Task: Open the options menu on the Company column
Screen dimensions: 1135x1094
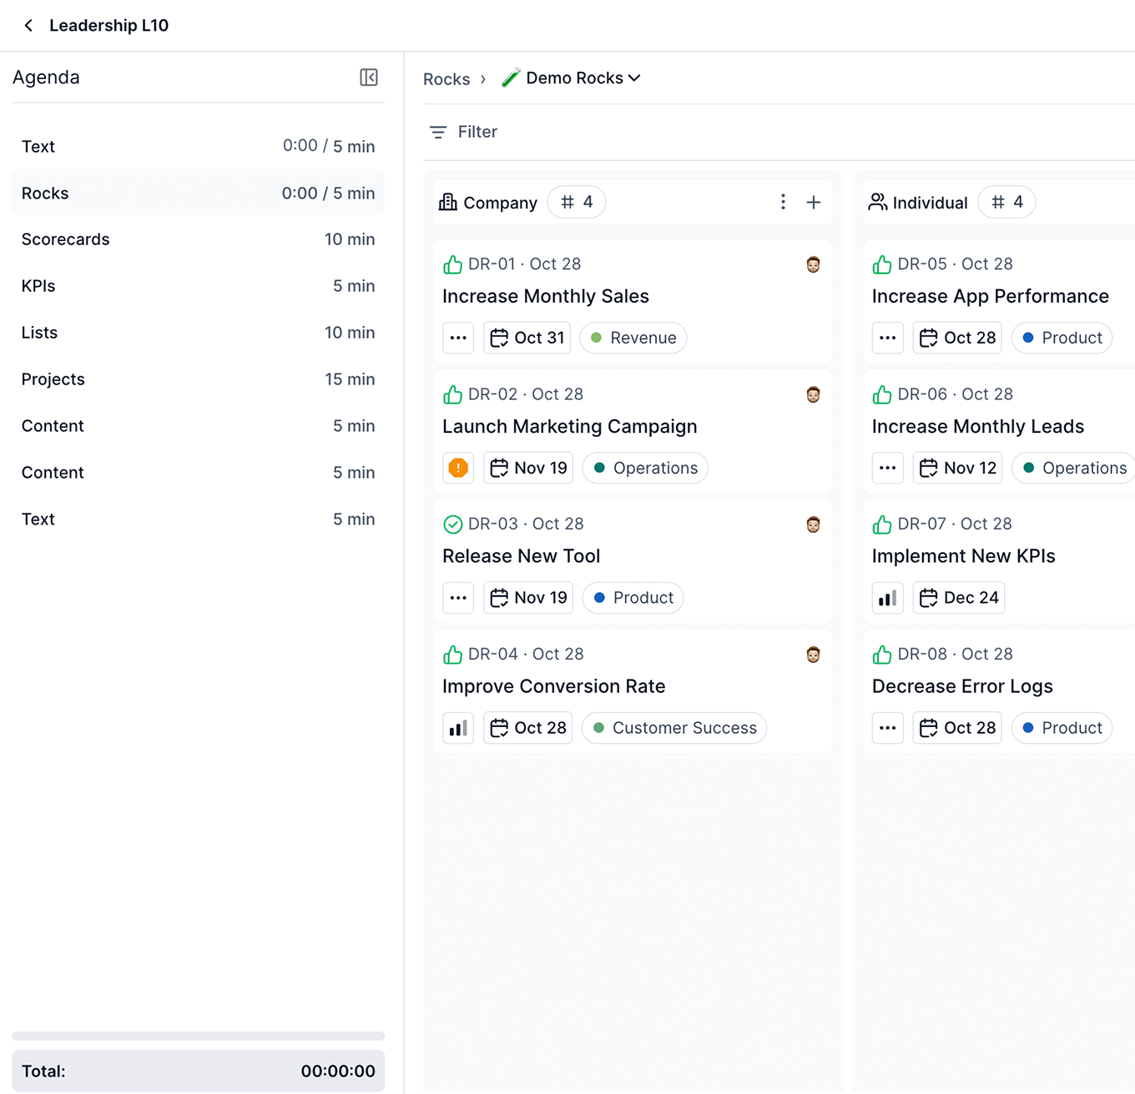Action: tap(783, 202)
